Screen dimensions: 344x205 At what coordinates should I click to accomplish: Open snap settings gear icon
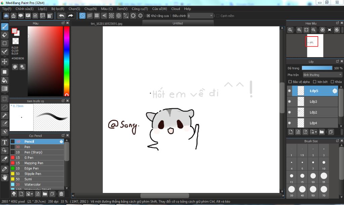pos(140,16)
